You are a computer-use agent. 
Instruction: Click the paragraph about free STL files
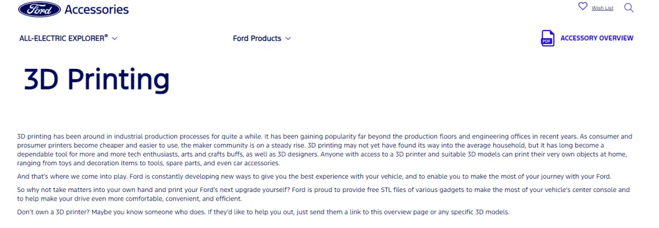(x=323, y=194)
